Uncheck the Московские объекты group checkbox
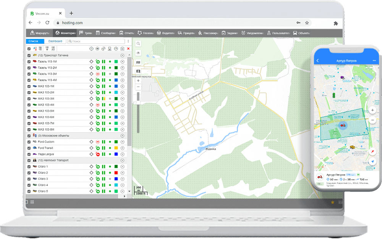This screenshot has width=382, height=239. [29, 136]
